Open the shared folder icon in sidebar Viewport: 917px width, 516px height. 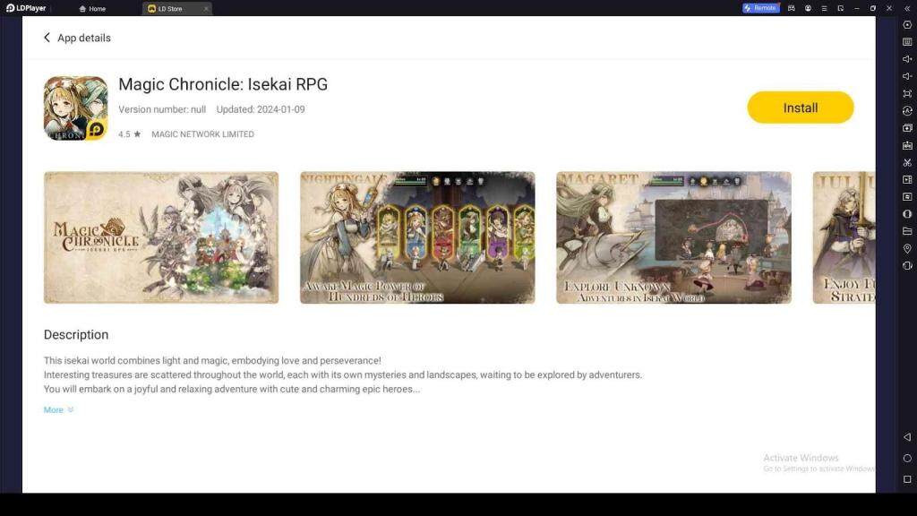[x=907, y=231]
